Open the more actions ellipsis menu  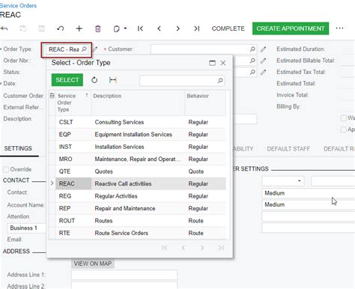pos(339,28)
